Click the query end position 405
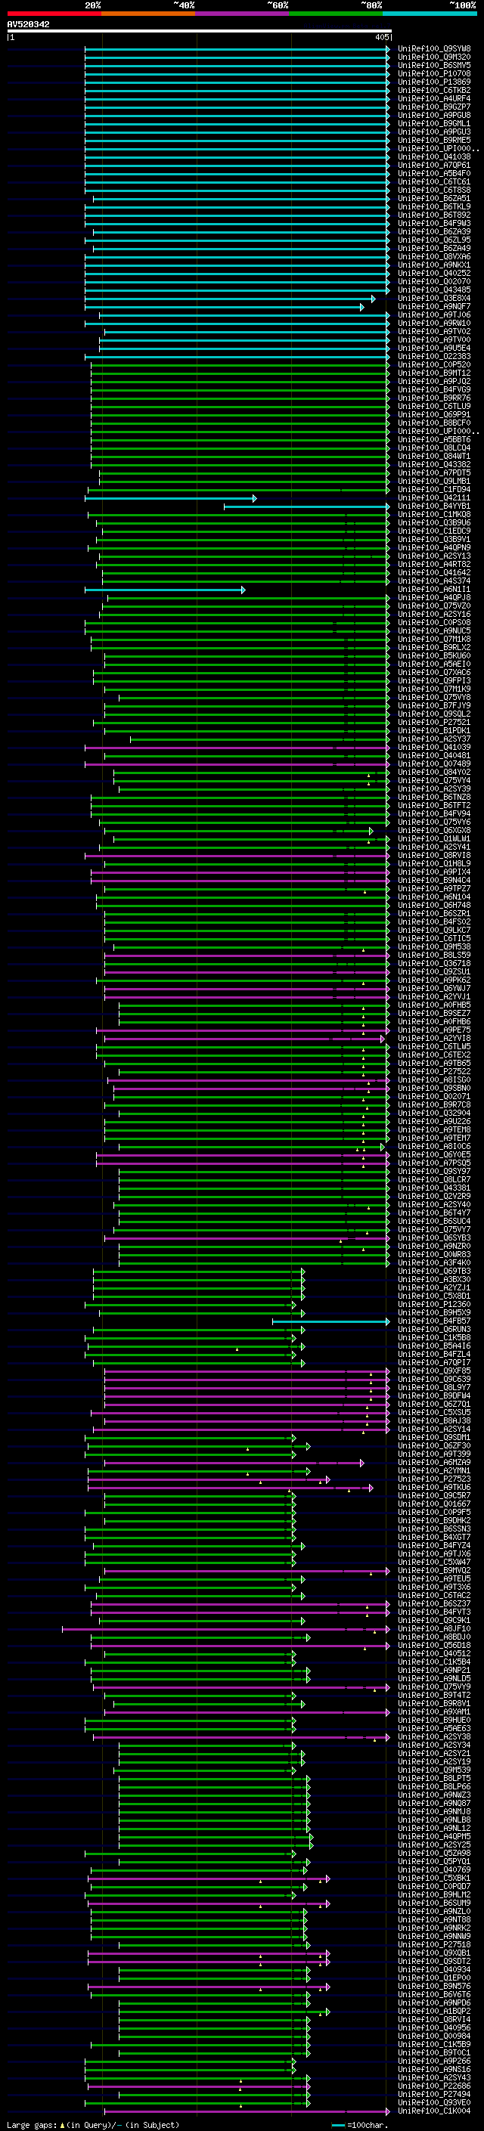Image resolution: width=484 pixels, height=2131 pixels. tap(381, 37)
